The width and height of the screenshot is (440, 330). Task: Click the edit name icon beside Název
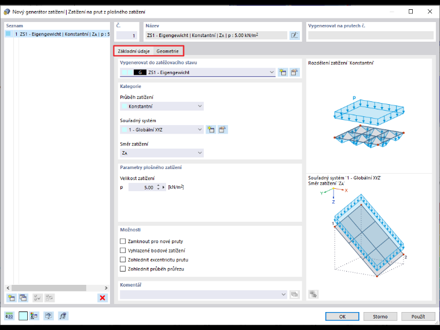294,35
